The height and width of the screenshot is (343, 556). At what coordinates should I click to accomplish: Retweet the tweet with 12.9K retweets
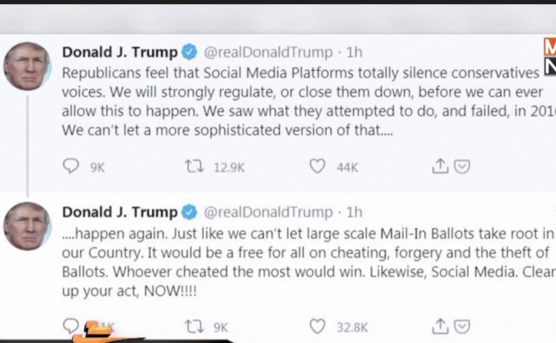pos(196,167)
